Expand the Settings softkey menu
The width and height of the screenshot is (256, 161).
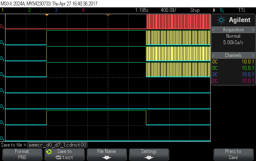click(x=149, y=154)
